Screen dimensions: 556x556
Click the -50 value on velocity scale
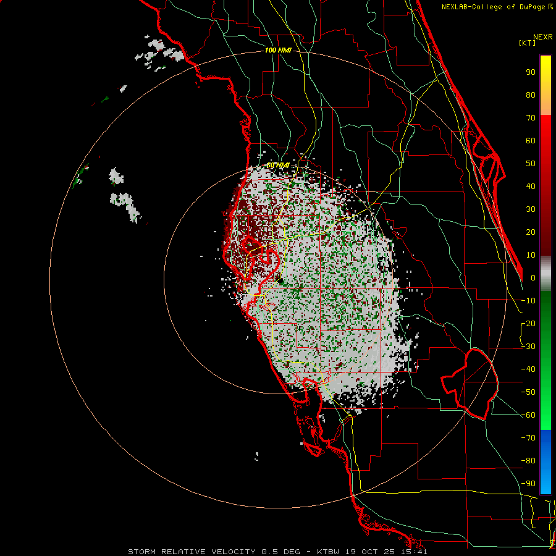click(x=528, y=392)
